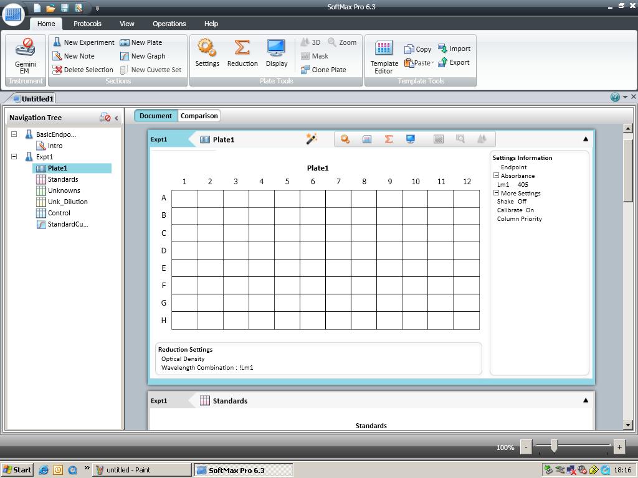Create a New Experiment
The width and height of the screenshot is (638, 478).
point(84,42)
